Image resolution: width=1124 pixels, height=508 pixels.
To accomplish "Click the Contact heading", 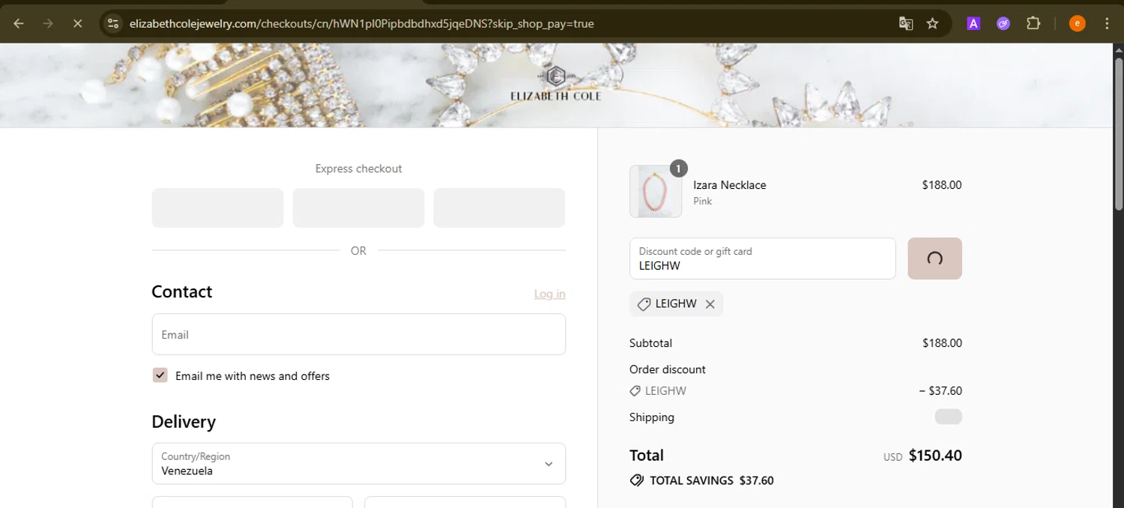I will 182,291.
